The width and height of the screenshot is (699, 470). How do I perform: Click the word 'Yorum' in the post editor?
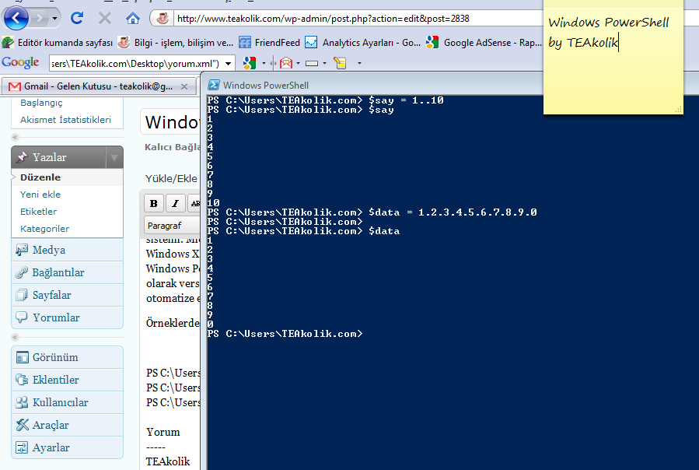(163, 432)
